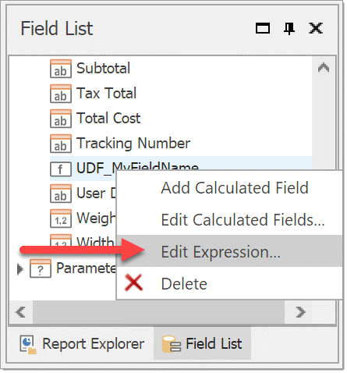Expand the Parameters tree node
The height and width of the screenshot is (373, 347).
point(19,269)
